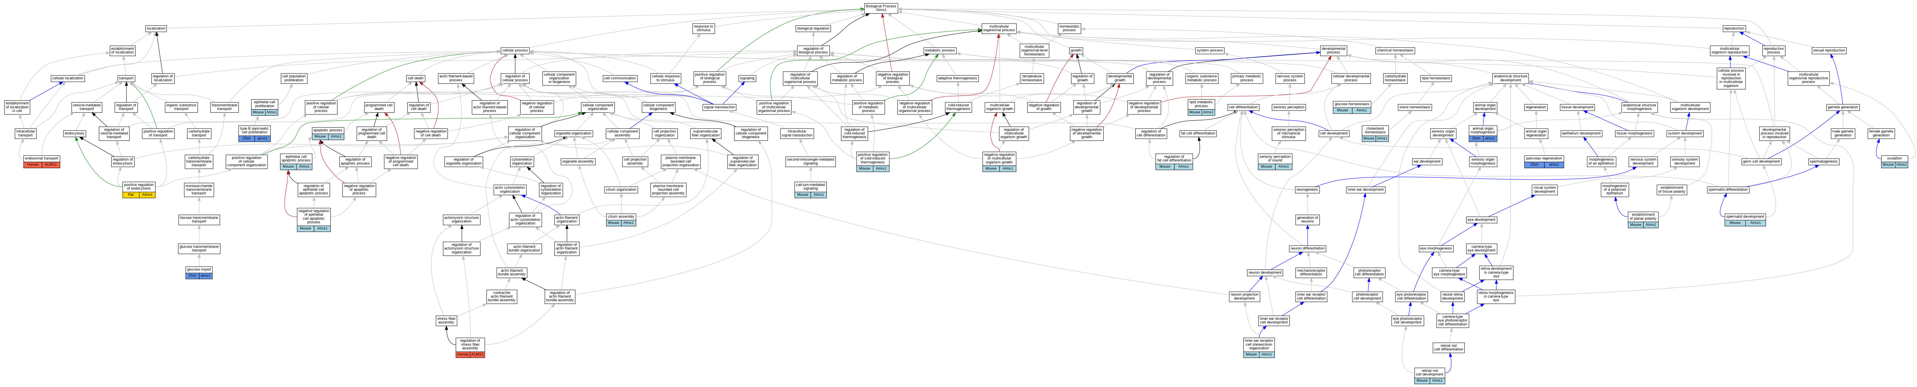Select the 'second-messenger-mediated signaling' node
Viewport: 1917px width, 387px height.
tap(810, 161)
